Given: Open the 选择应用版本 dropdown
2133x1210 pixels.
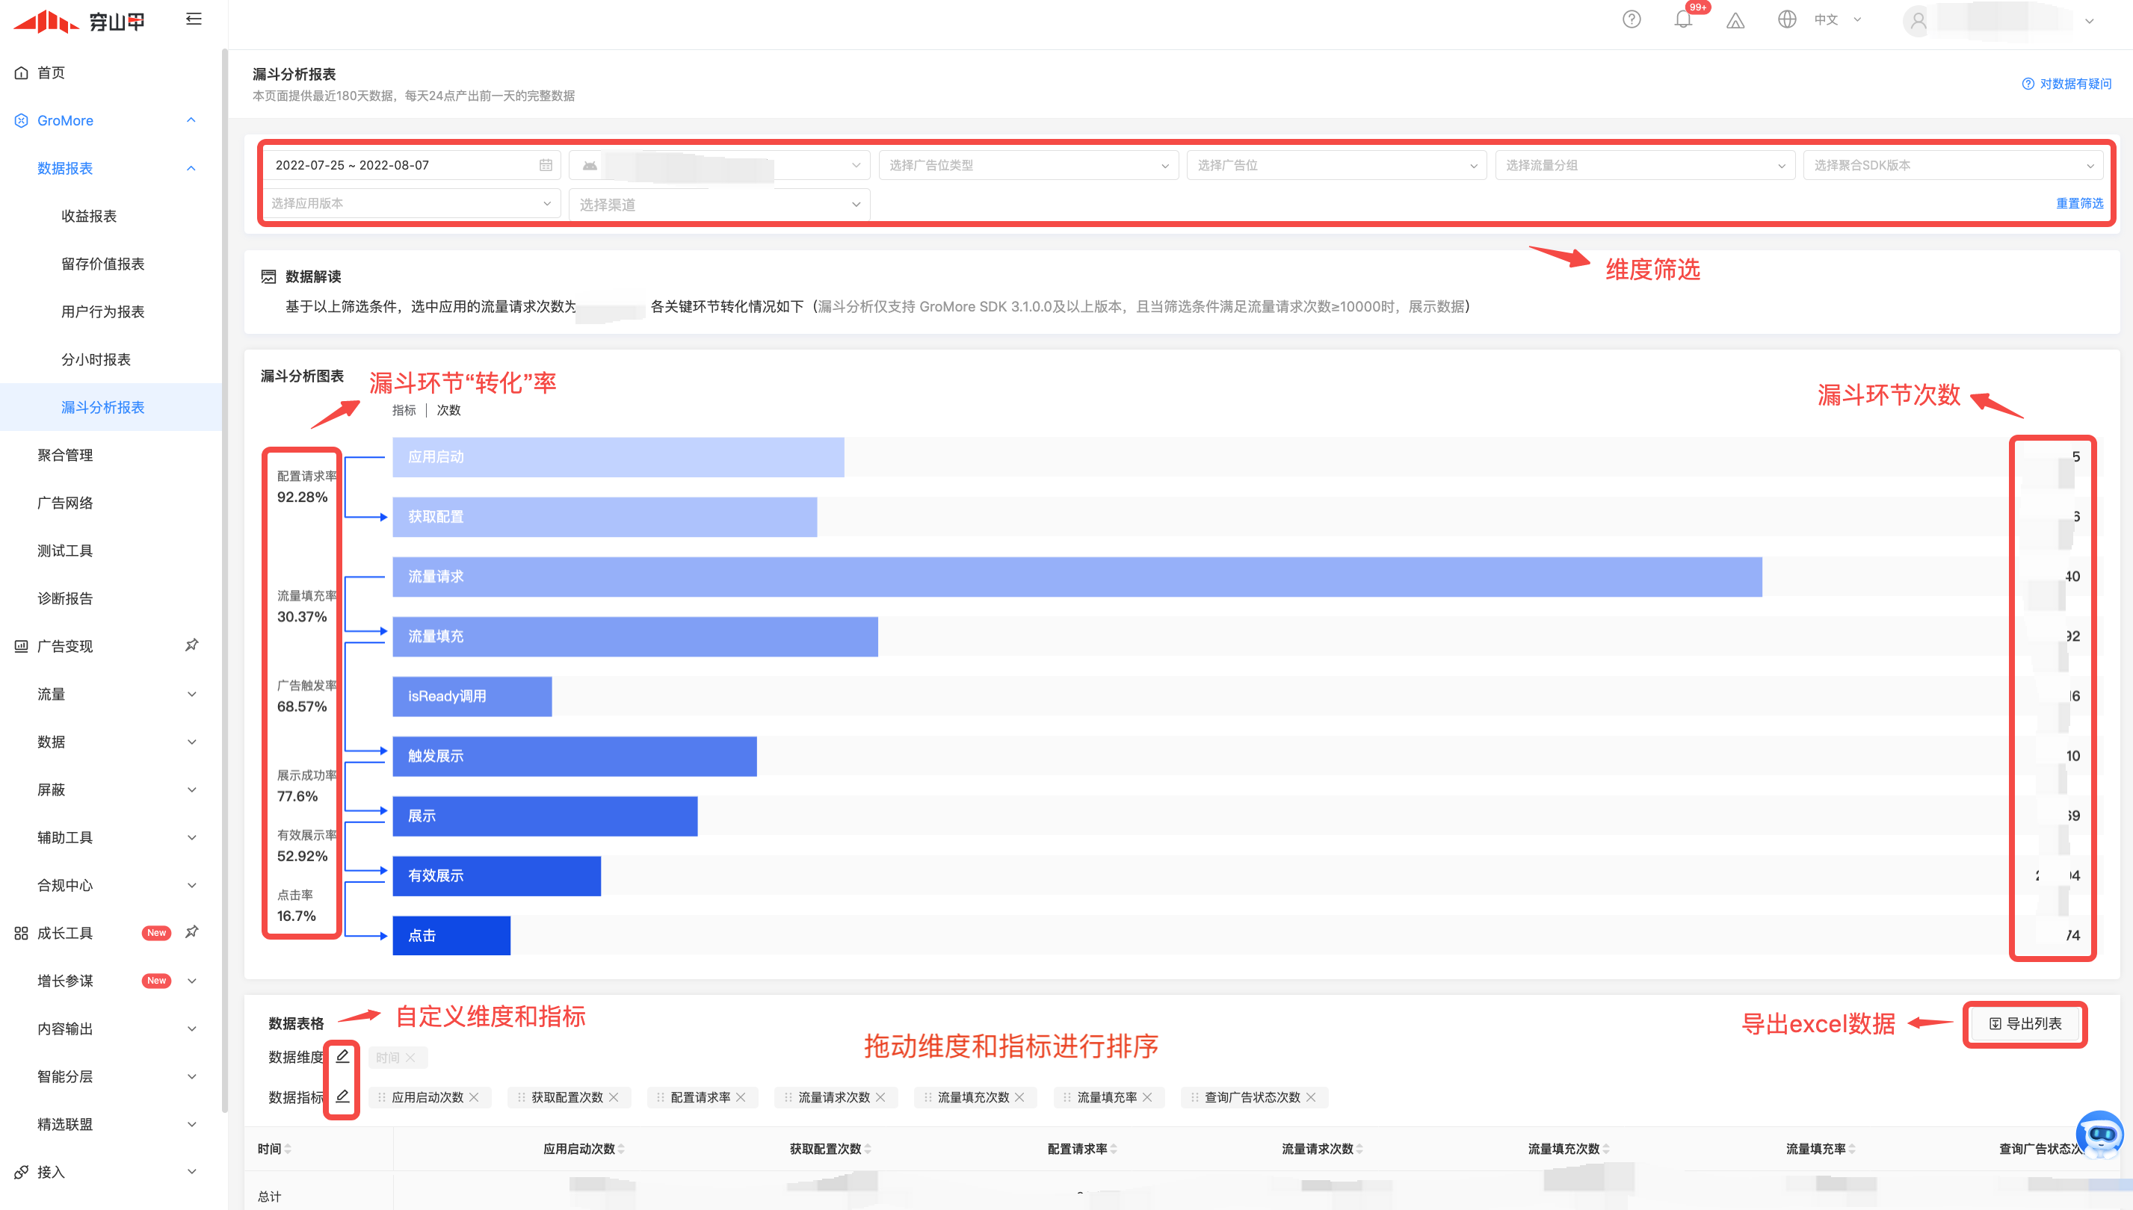Looking at the screenshot, I should pyautogui.click(x=413, y=202).
